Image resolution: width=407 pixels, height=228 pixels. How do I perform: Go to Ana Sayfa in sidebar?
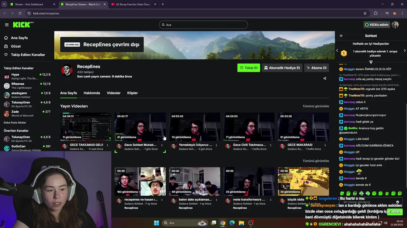19,38
